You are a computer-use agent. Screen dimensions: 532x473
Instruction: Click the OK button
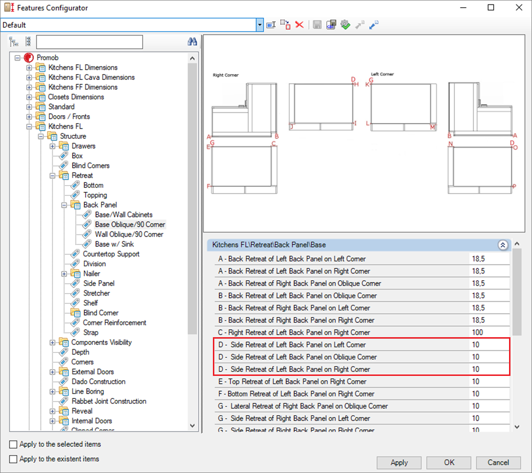(x=449, y=462)
